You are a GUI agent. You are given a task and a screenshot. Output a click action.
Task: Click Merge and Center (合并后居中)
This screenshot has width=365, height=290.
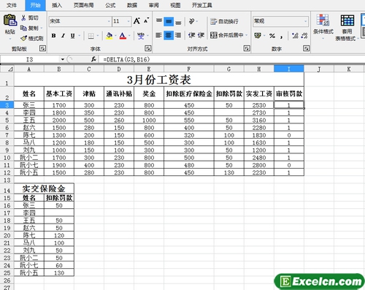[226, 35]
